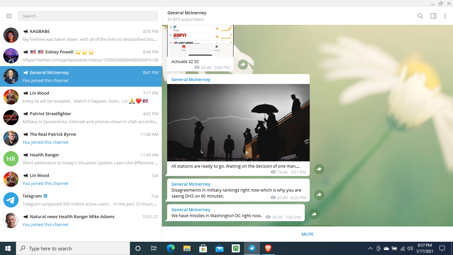Forward the 'Activate 32 SC' message
Screen dimensions: 453x255
tap(243, 64)
